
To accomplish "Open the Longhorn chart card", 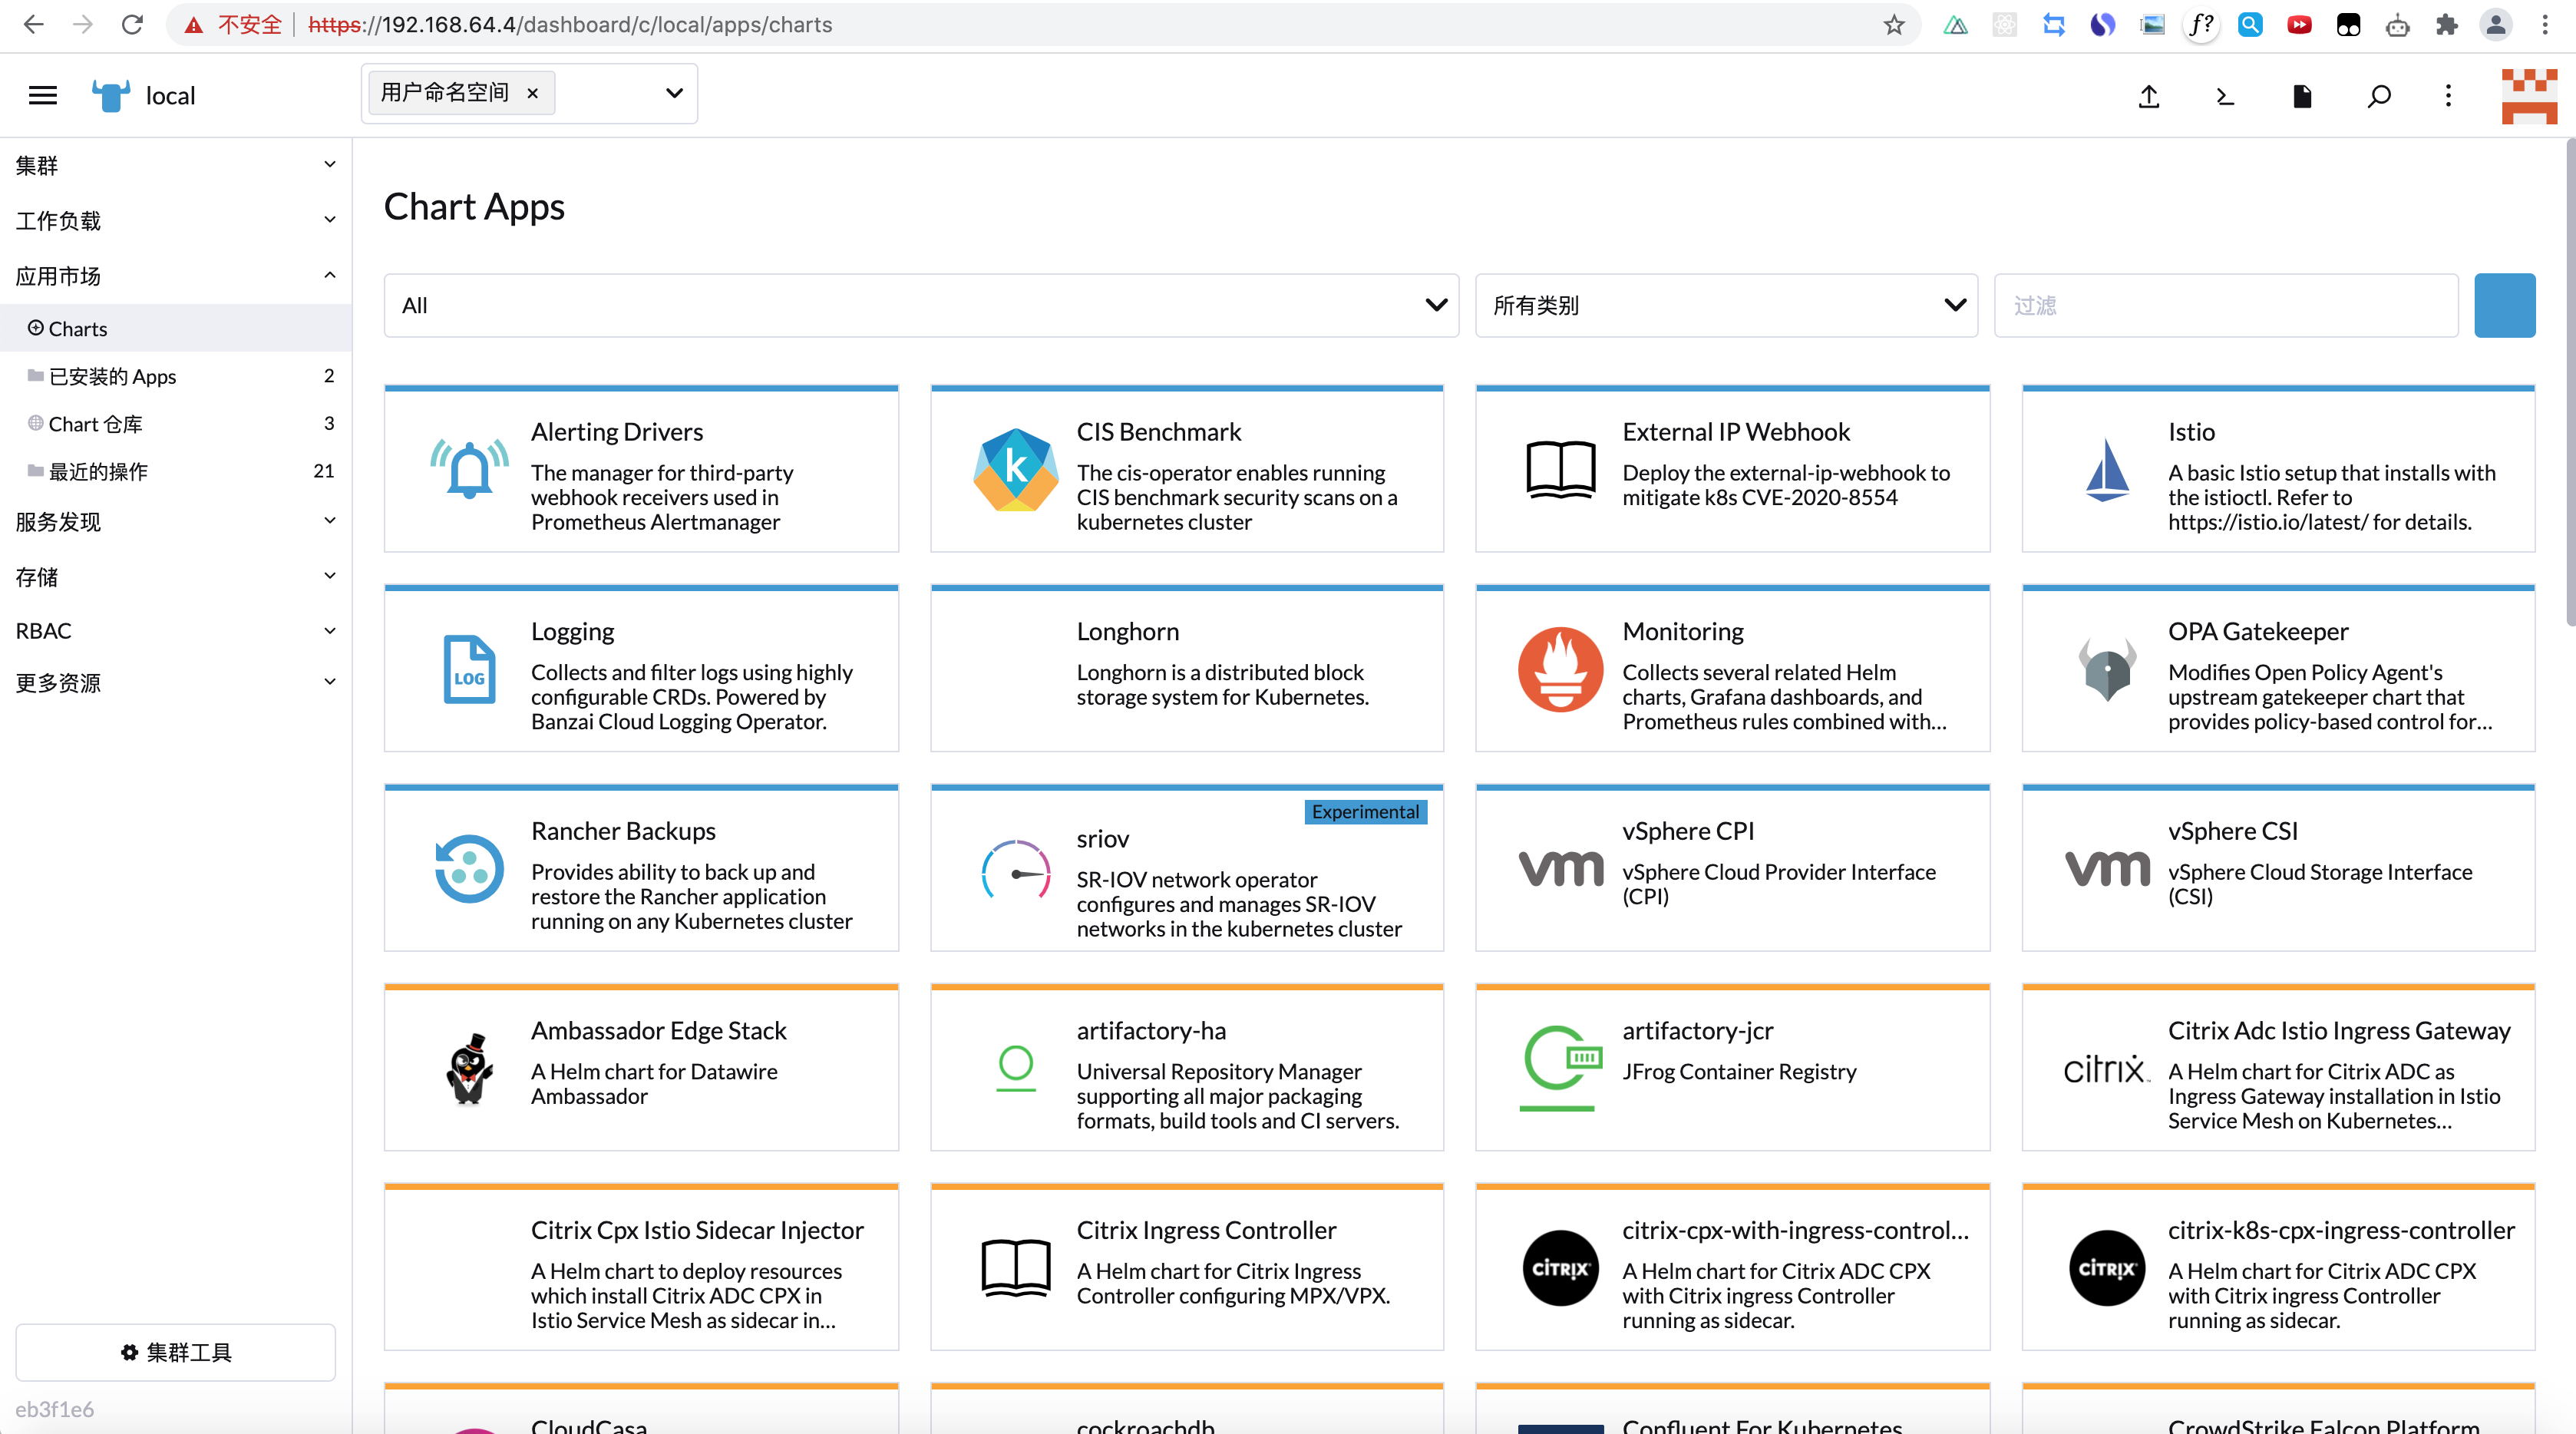I will [x=1187, y=668].
